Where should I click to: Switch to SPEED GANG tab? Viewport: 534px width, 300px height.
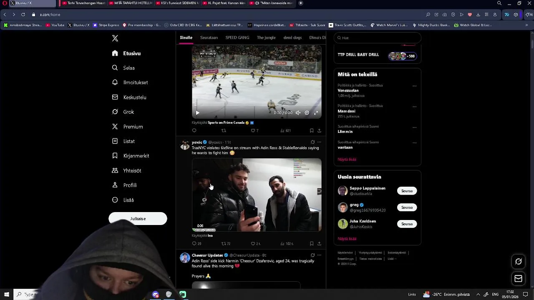(237, 37)
